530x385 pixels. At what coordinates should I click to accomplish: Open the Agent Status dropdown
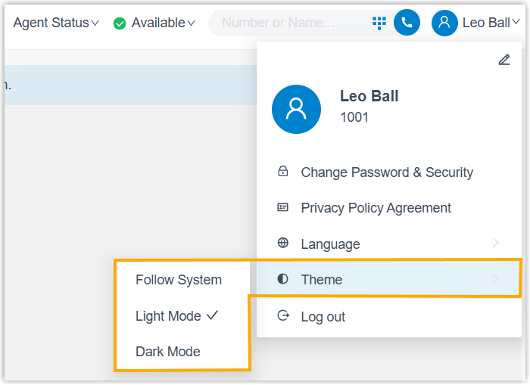56,23
